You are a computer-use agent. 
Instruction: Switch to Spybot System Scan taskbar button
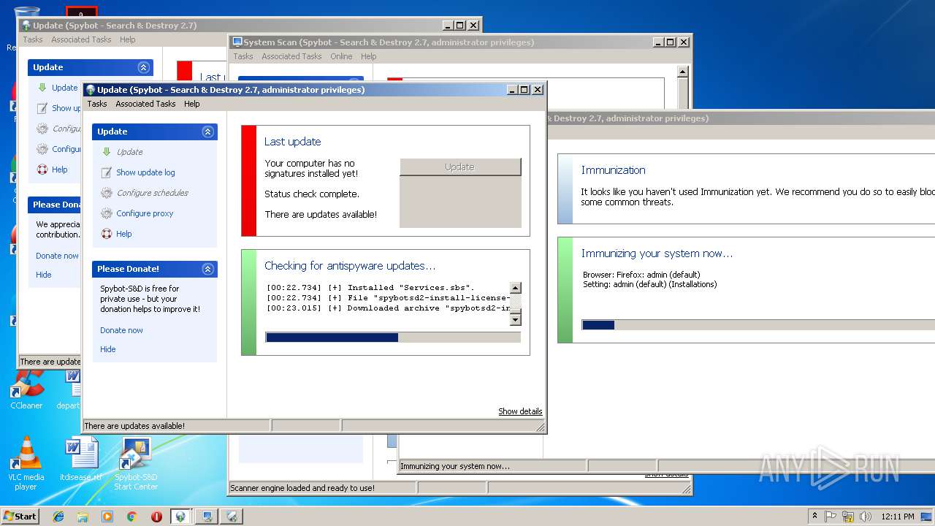(x=207, y=517)
